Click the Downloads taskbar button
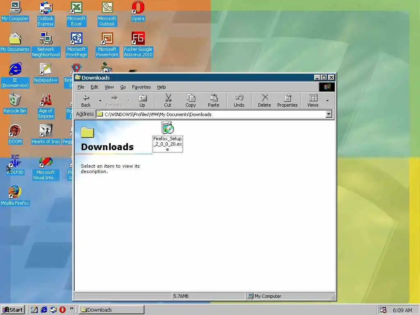This screenshot has width=420, height=315. coord(112,310)
